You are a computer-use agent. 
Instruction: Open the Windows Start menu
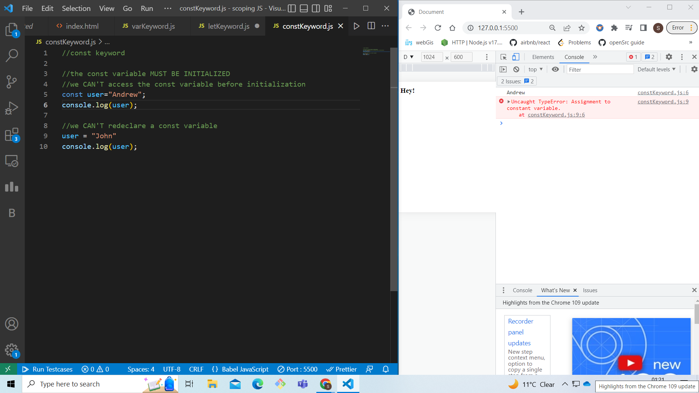pyautogui.click(x=11, y=384)
